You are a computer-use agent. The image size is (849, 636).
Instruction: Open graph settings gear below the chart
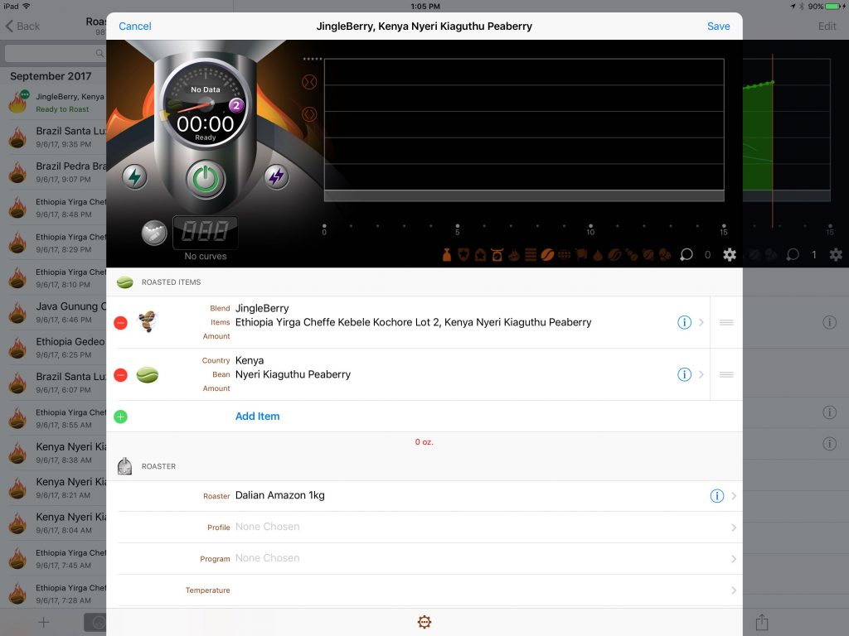click(730, 255)
